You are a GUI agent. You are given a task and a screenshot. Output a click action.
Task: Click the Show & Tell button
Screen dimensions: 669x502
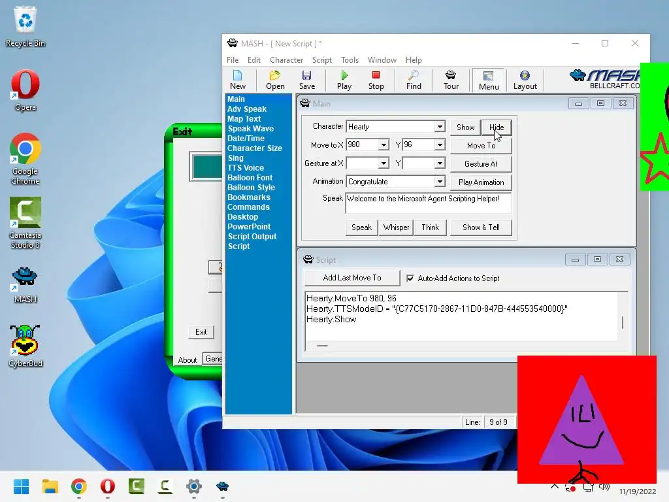481,227
